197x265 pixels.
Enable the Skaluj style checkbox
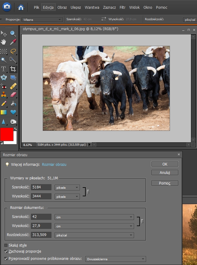click(6, 245)
